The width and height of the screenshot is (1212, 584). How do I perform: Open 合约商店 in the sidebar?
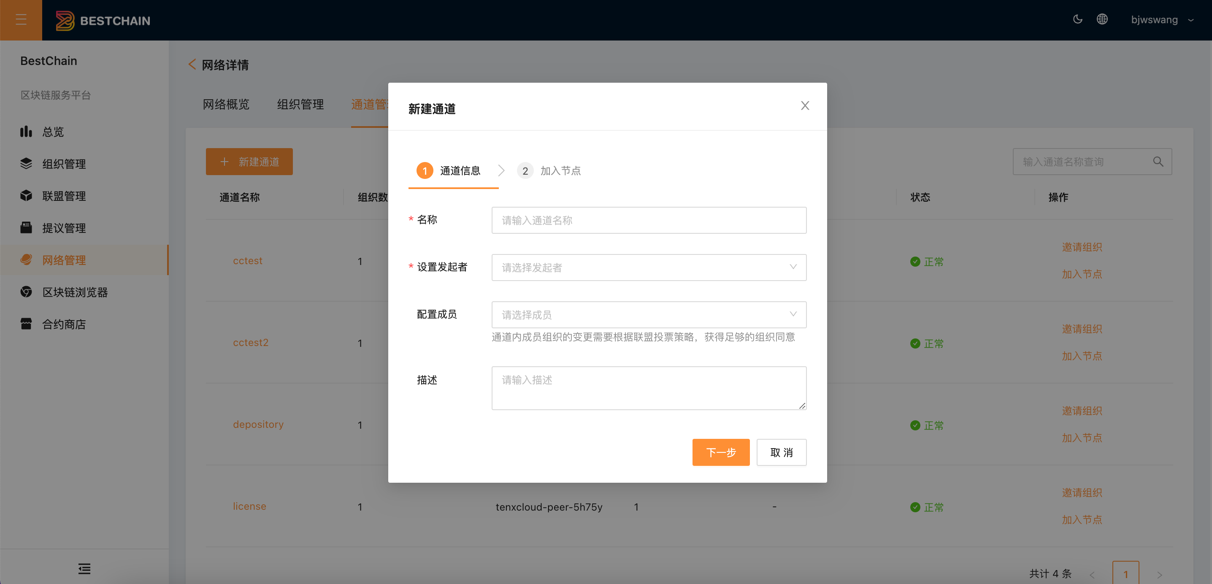coord(84,324)
